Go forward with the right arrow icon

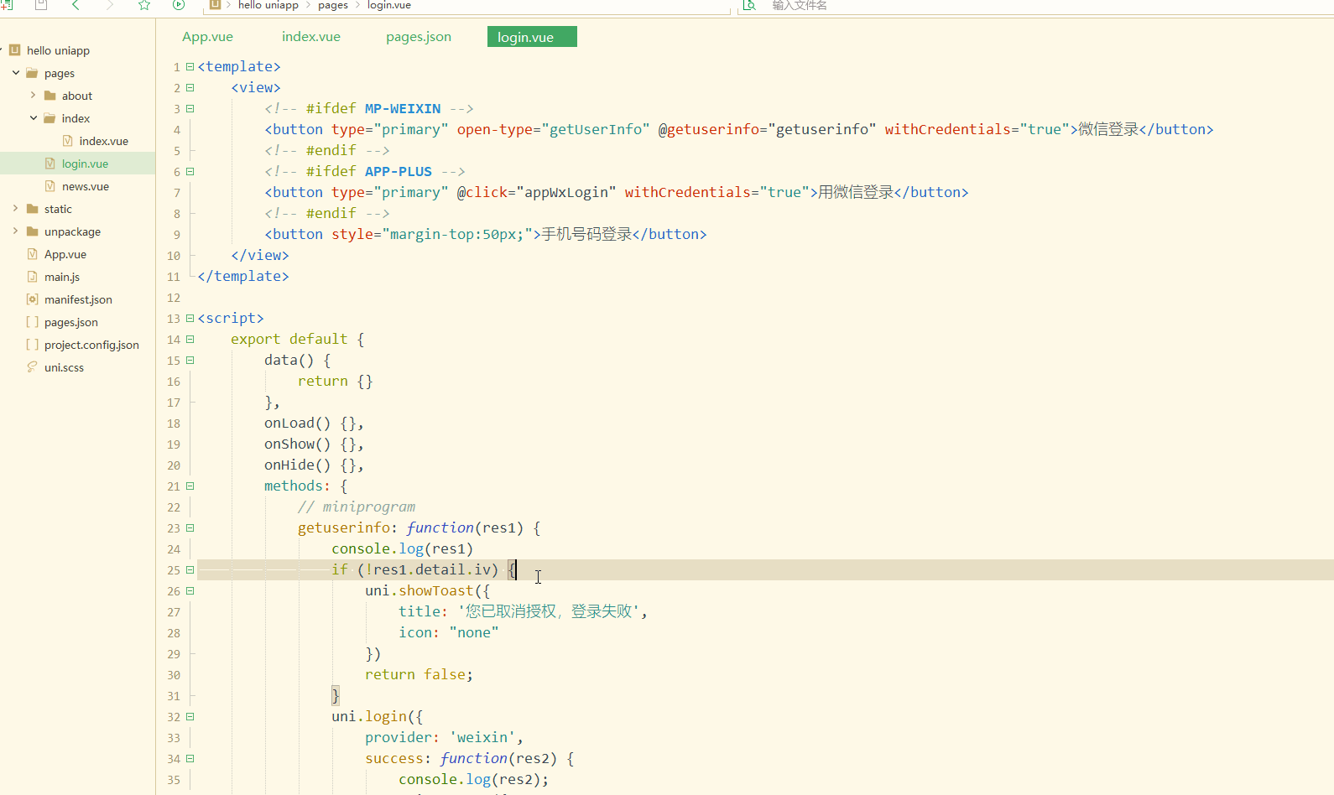(x=110, y=4)
